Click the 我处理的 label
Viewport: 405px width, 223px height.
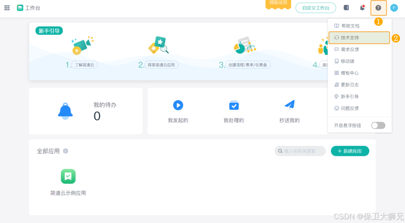(234, 120)
